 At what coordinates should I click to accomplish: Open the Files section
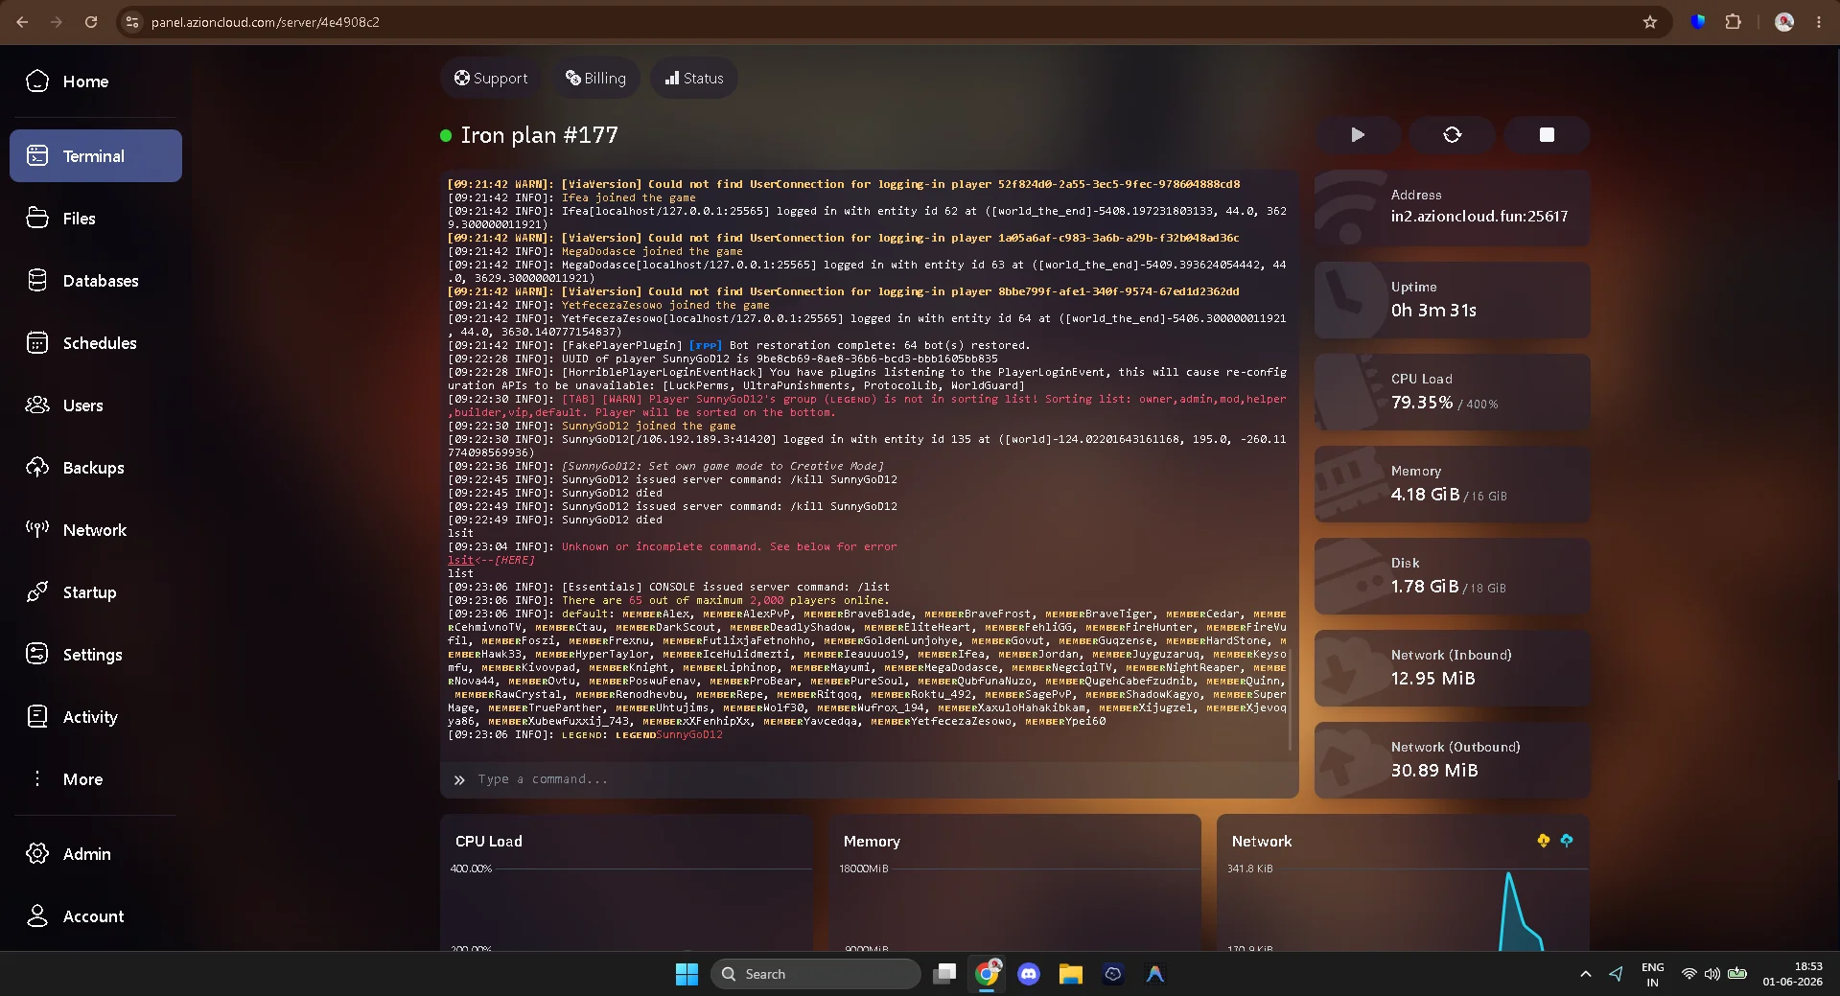pyautogui.click(x=95, y=219)
